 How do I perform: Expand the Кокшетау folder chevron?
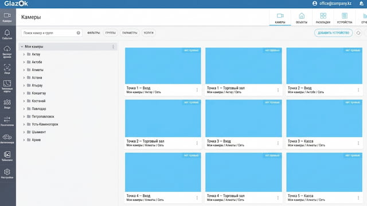coord(24,93)
